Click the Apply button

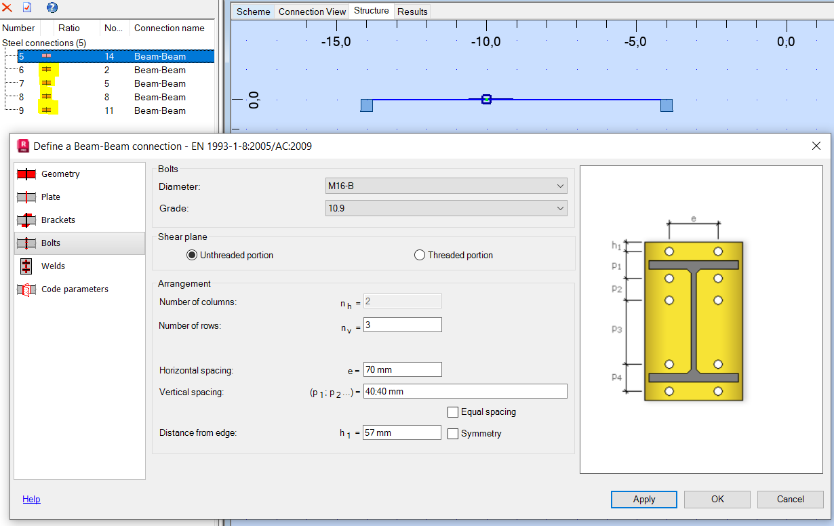(643, 499)
